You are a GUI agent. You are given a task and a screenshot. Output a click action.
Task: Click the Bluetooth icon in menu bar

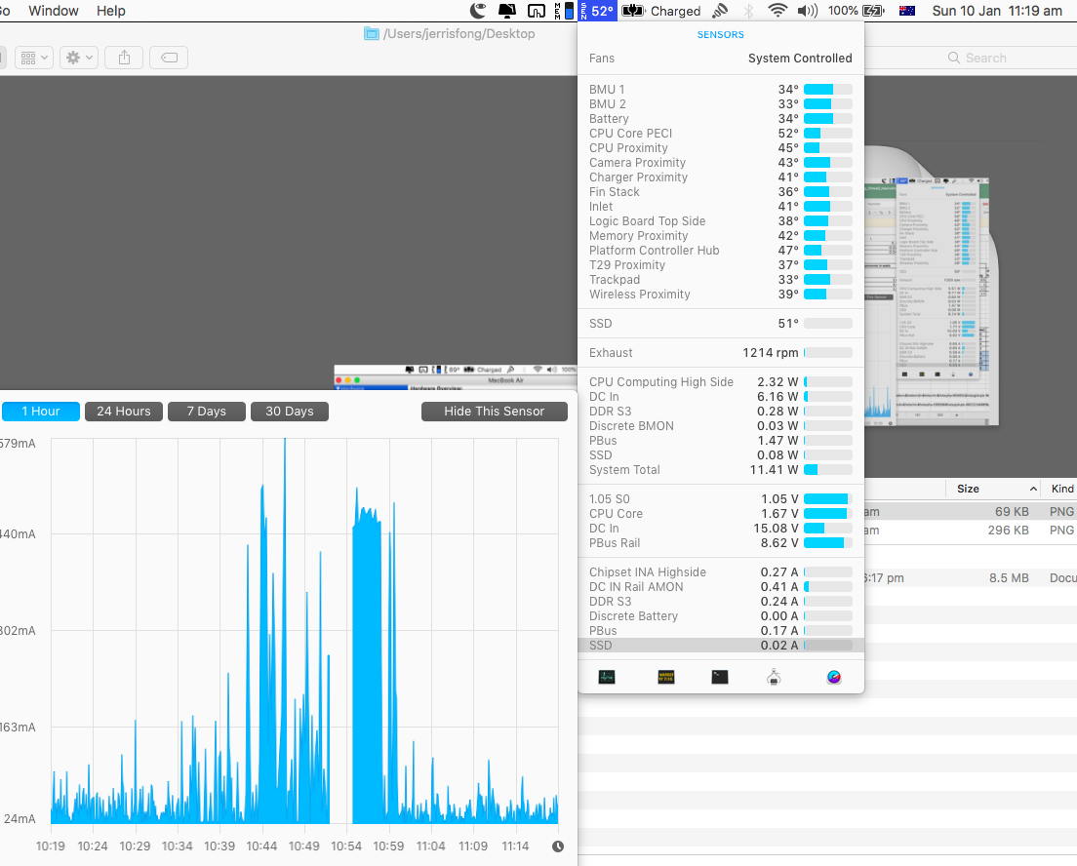[748, 11]
